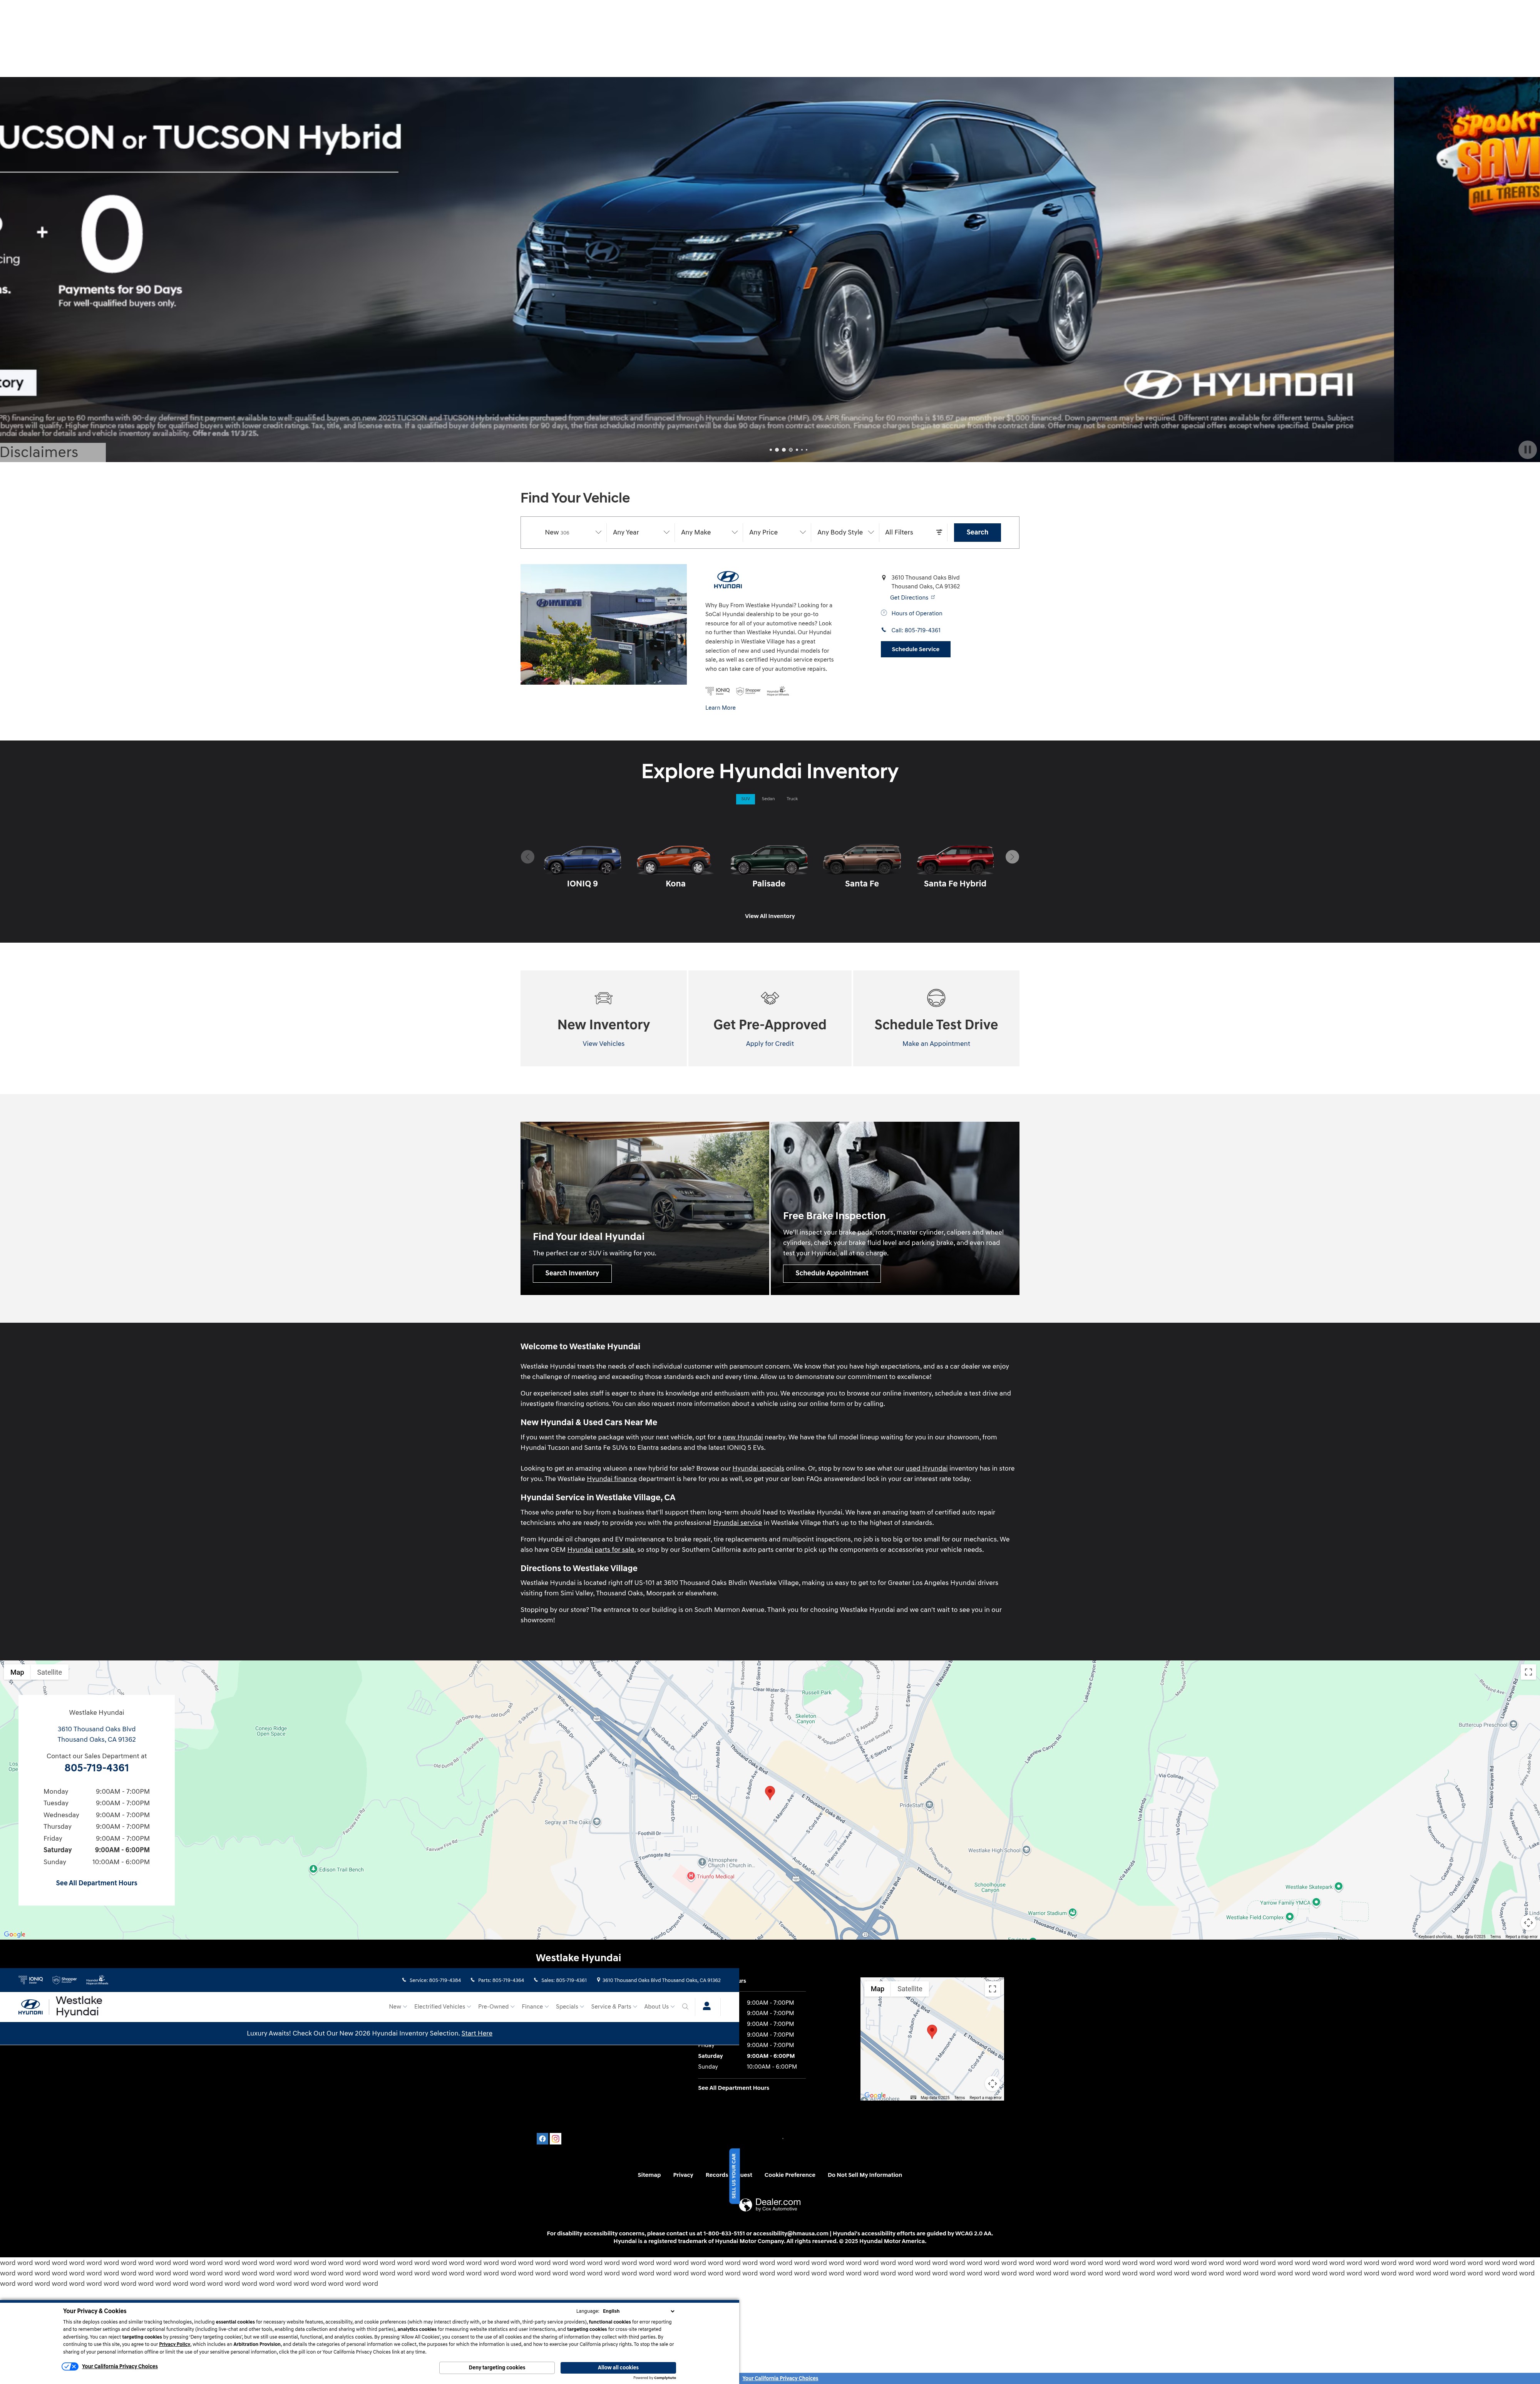Open the View All Inventory link
The height and width of the screenshot is (2384, 1540).
click(x=770, y=916)
